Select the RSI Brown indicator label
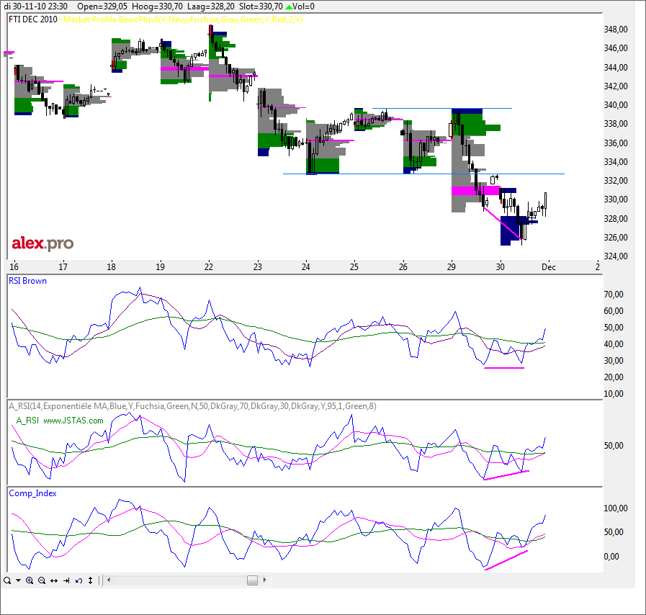 pos(27,281)
